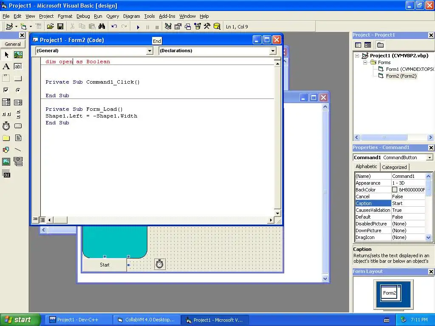The width and height of the screenshot is (435, 326).
Task: Start the program with Run arrow
Action: coord(138,27)
